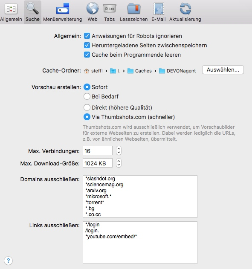Screen dimensions: 252x269
Task: Click the help question mark button
Action: [8, 261]
